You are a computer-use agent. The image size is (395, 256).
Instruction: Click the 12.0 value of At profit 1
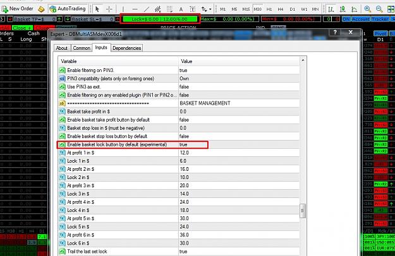click(x=184, y=153)
